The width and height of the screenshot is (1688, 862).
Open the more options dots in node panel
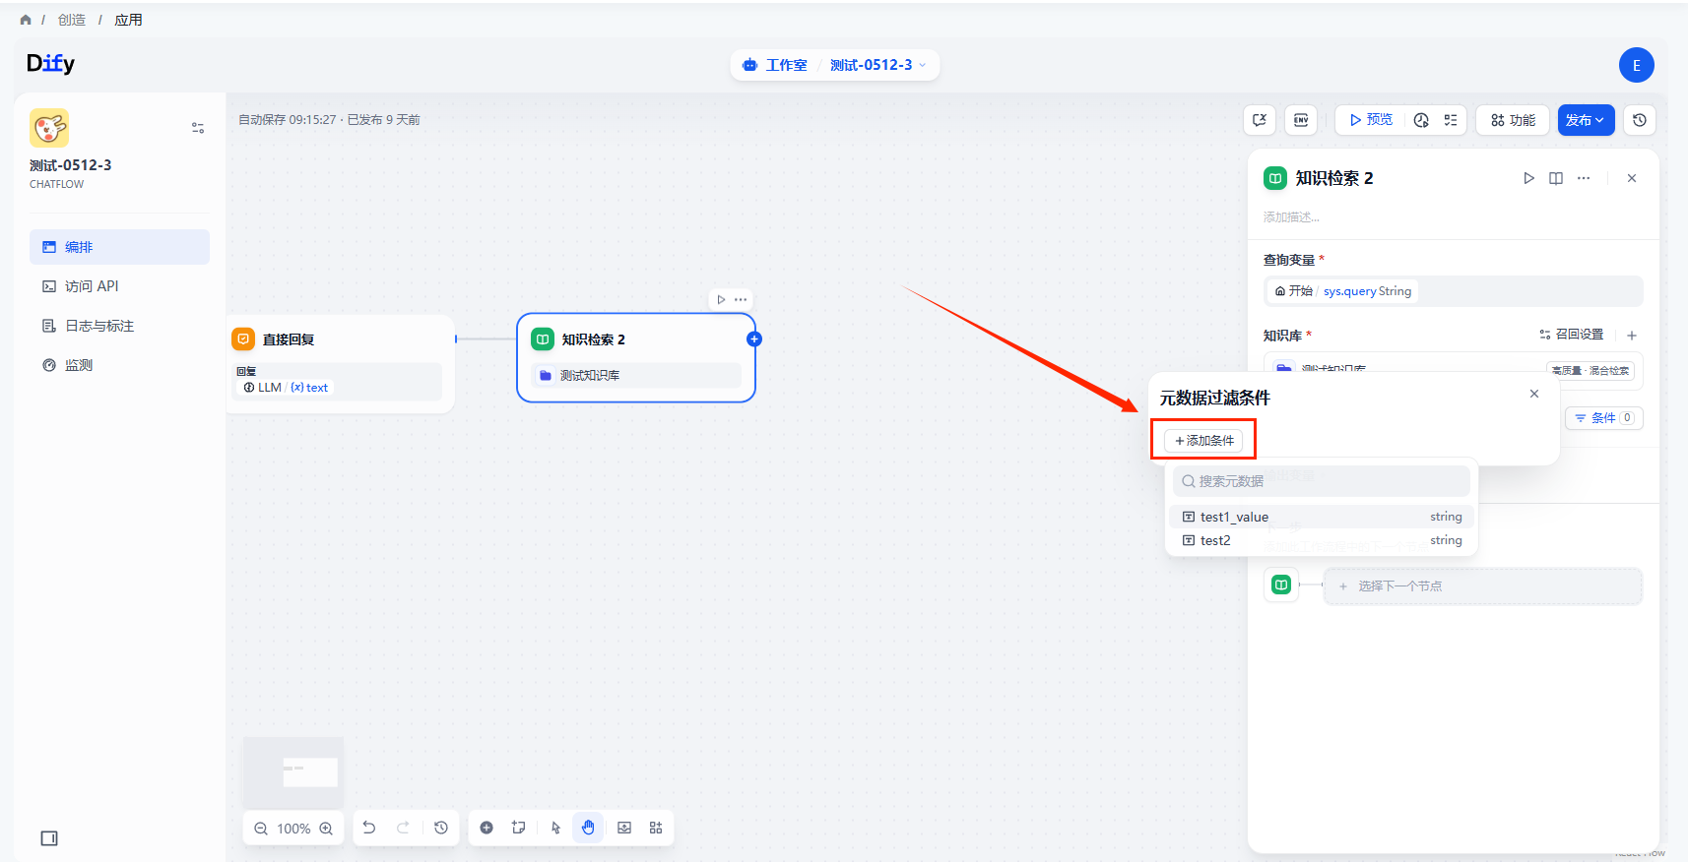point(1584,178)
